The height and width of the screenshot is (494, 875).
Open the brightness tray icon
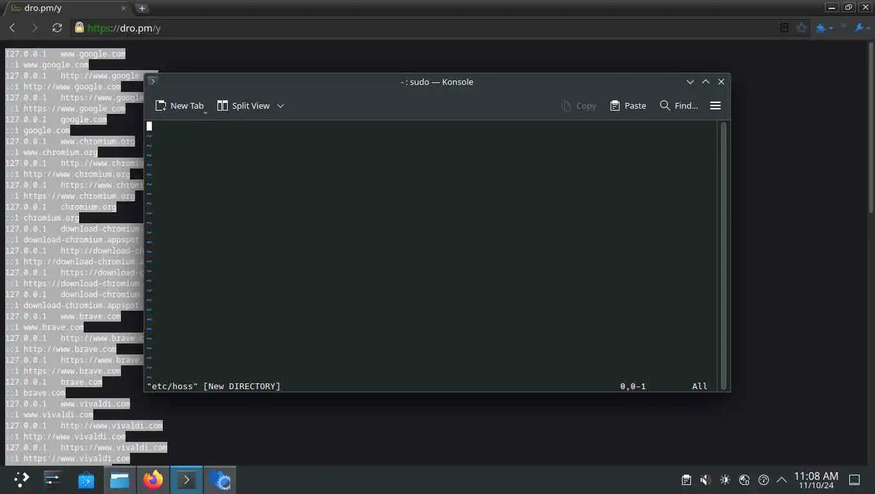(x=725, y=480)
